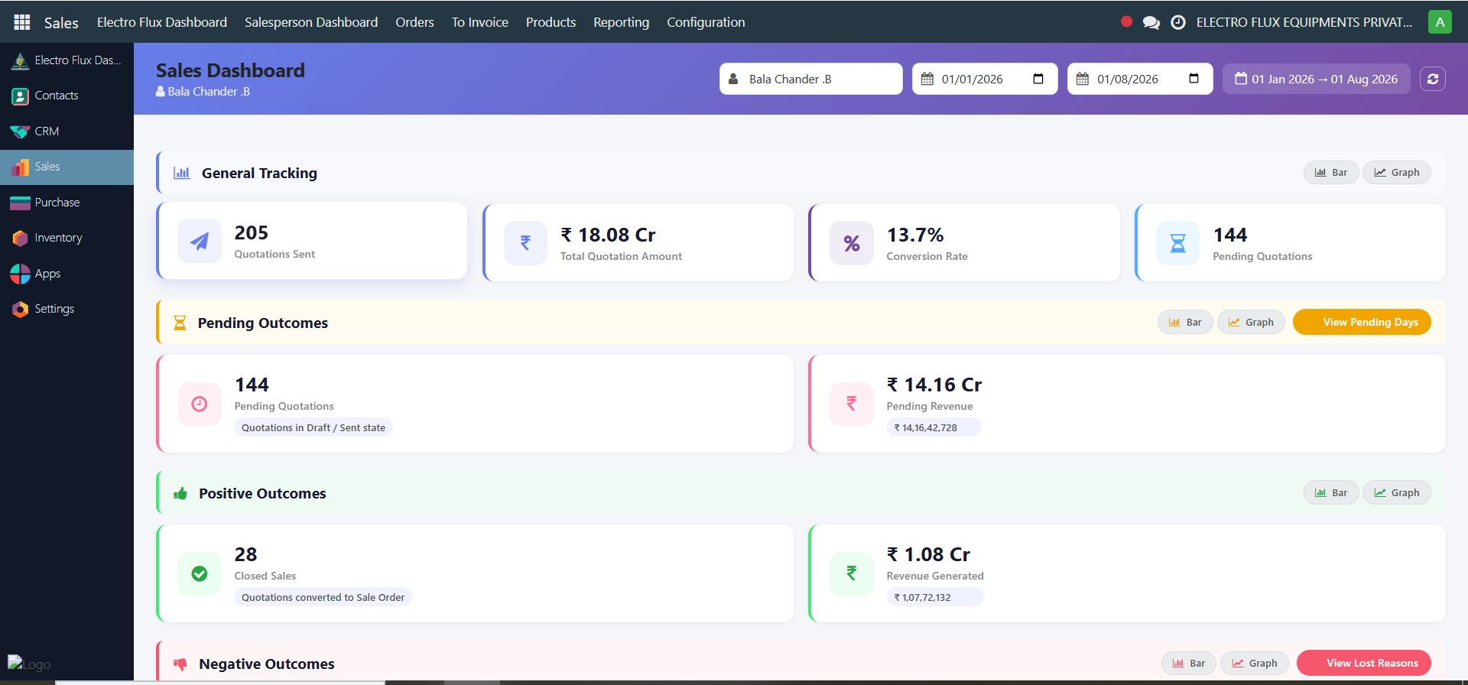Screen dimensions: 1468x685
Task: Open the activities clock icon
Action: (1178, 22)
